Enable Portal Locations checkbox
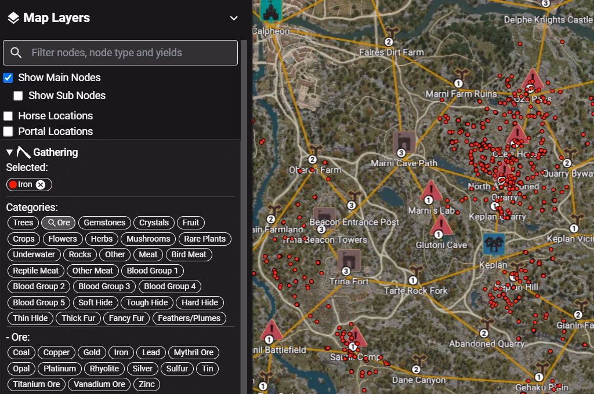The image size is (594, 394). 8,132
